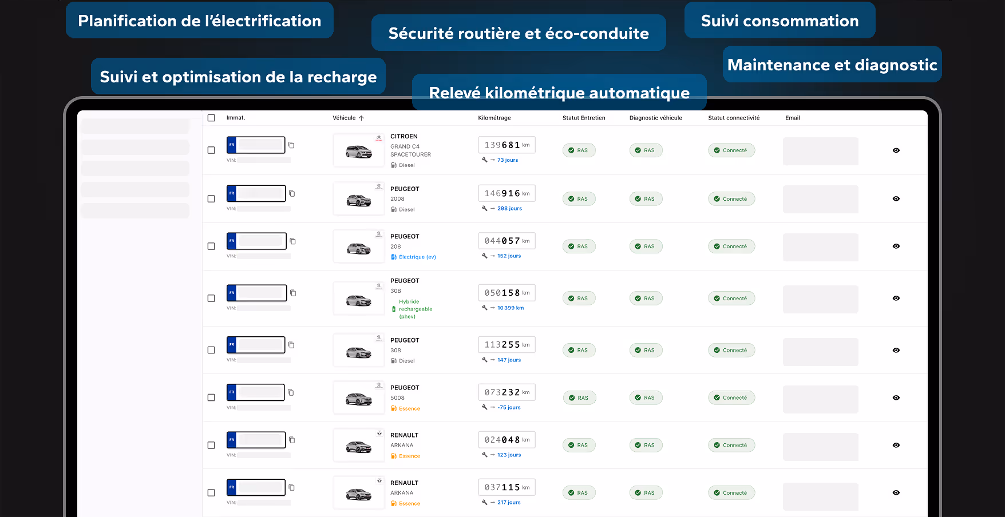Click the Diagnostic véhicule column header
Image resolution: width=1005 pixels, height=517 pixels.
click(656, 118)
